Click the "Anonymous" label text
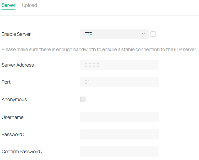Viewport: 199px width, 160px height. (x=15, y=99)
